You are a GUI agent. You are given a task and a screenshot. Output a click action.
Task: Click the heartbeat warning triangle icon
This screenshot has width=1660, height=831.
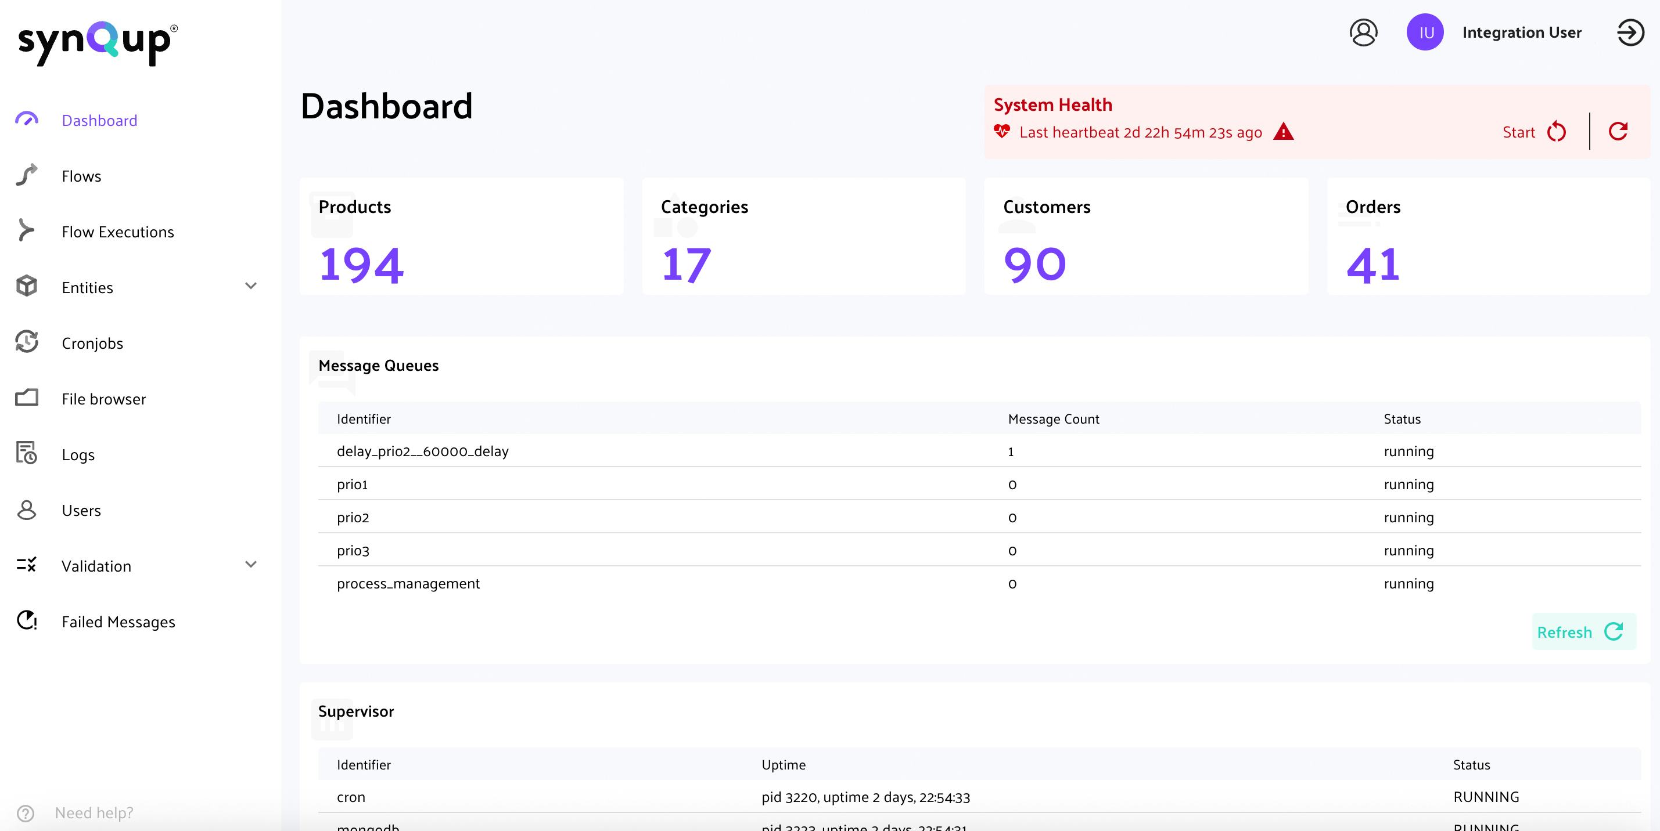pyautogui.click(x=1283, y=132)
